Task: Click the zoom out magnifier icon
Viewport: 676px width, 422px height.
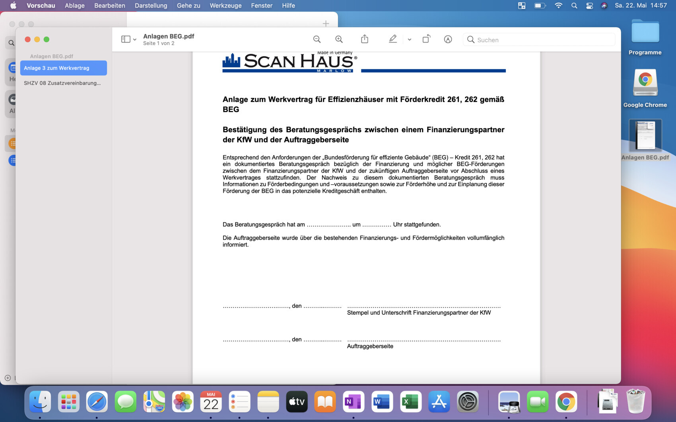Action: pos(317,39)
